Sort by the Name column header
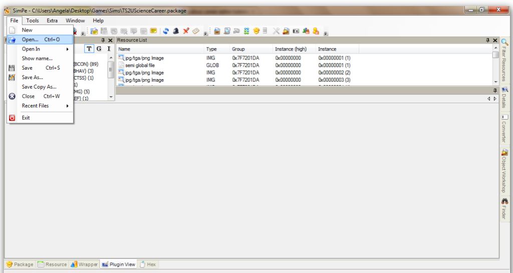The width and height of the screenshot is (513, 273). point(160,49)
